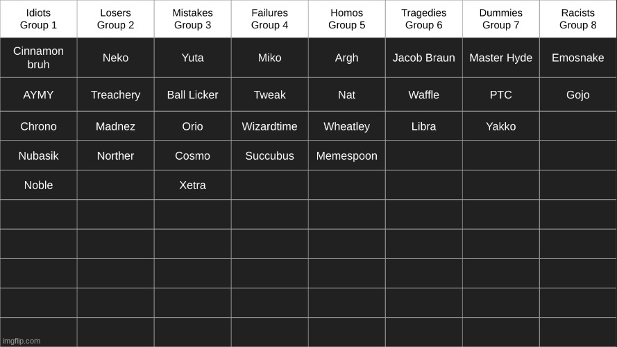The image size is (617, 347).
Task: Select the Losers Group 2 header cell
Action: (115, 19)
